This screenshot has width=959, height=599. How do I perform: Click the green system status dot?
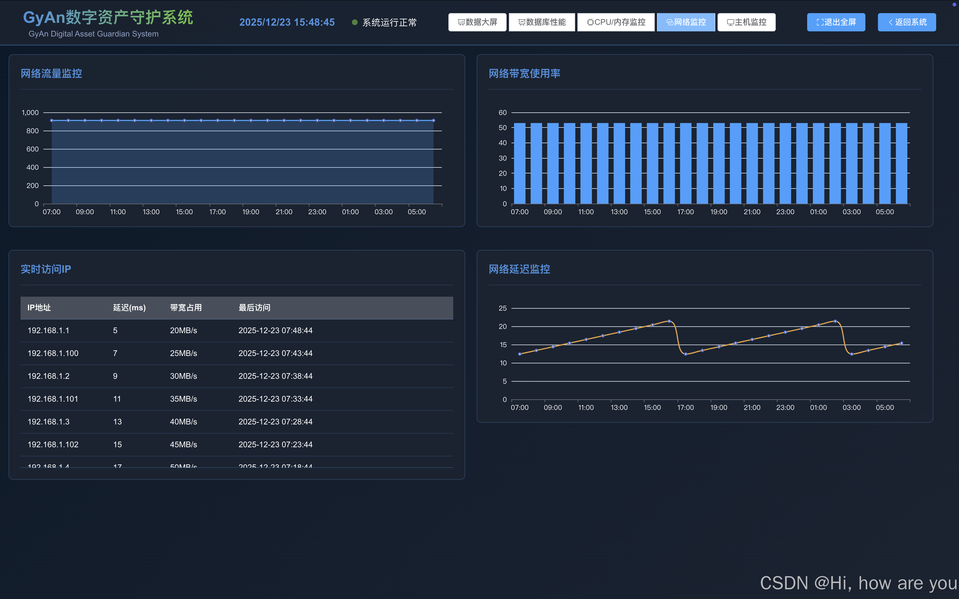355,23
